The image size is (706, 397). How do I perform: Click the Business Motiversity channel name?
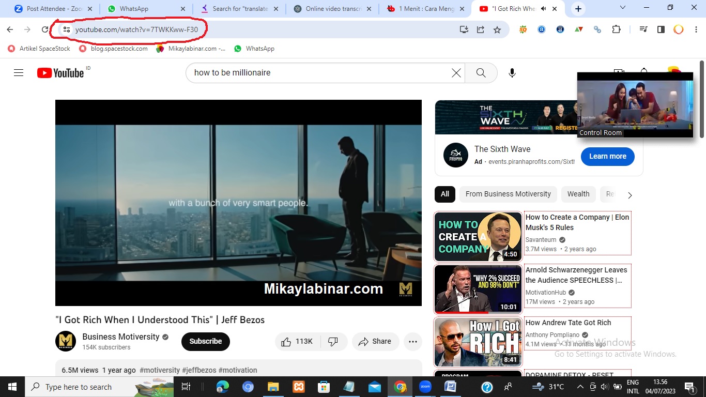click(121, 337)
